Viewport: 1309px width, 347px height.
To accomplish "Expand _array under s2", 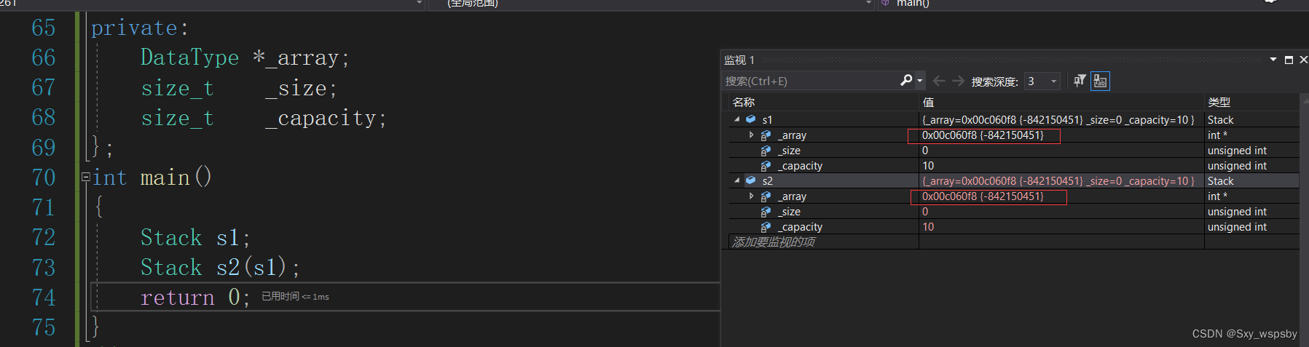I will 751,196.
